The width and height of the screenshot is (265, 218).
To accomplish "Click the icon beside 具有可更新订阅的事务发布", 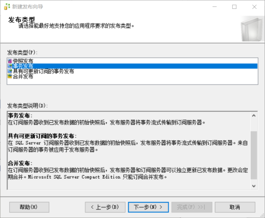I will 10,71.
